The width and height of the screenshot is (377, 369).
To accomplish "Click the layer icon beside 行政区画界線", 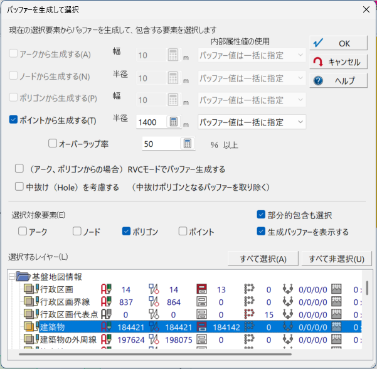I will (x=31, y=302).
